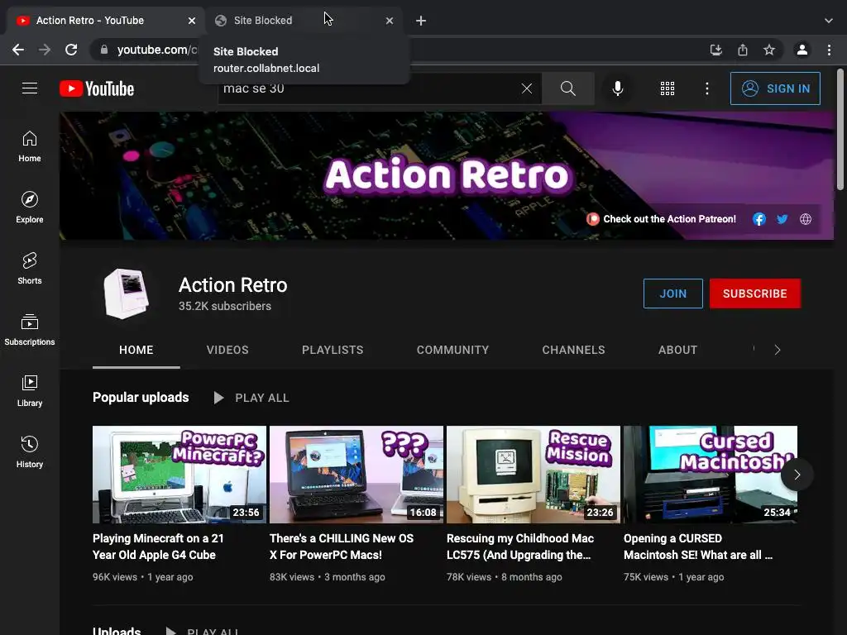Open Library in the sidebar
The height and width of the screenshot is (635, 847).
click(30, 391)
